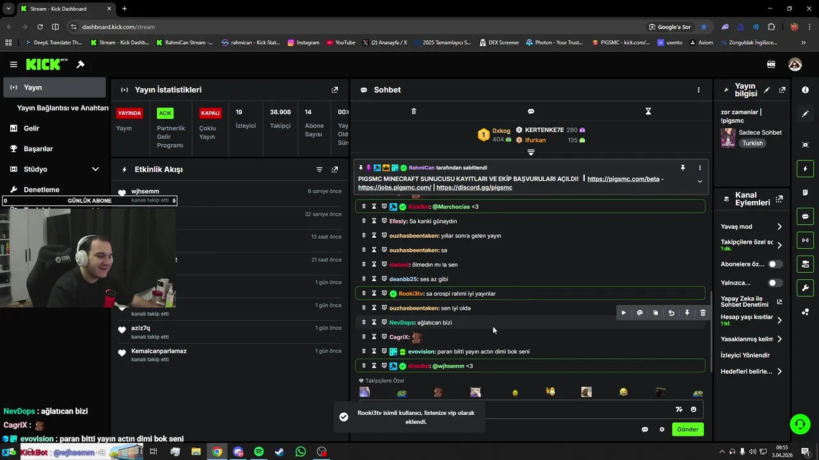Screen dimensions: 819x460
Task: Click the Turkish language tag
Action: click(752, 143)
